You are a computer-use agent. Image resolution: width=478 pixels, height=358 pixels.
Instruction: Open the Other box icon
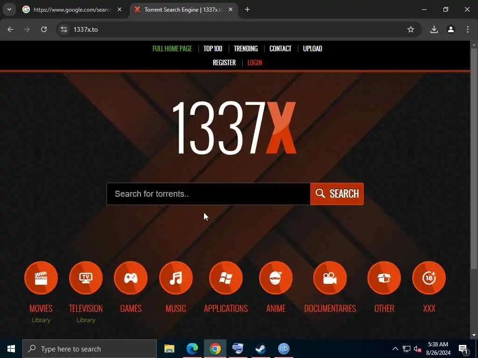coord(384,278)
